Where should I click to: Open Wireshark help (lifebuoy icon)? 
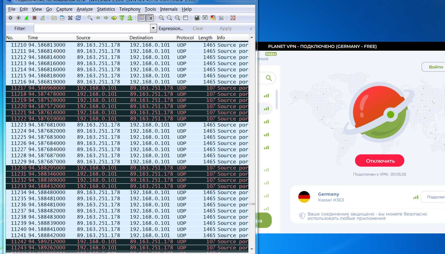click(233, 18)
